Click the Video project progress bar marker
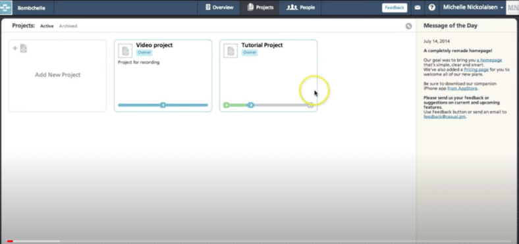This screenshot has height=244, width=519. (163, 105)
